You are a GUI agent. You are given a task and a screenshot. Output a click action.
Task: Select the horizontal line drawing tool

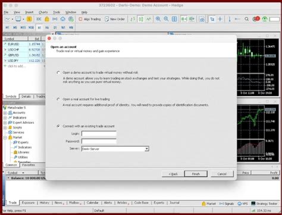click(x=237, y=19)
